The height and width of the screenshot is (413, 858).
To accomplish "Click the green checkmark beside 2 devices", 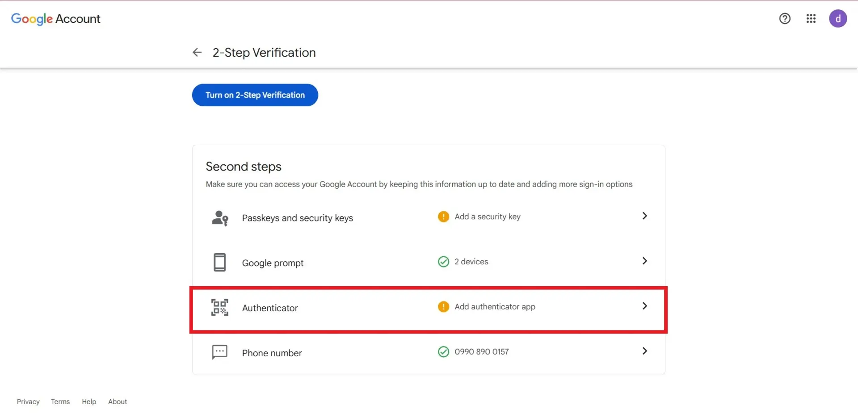I will point(443,262).
